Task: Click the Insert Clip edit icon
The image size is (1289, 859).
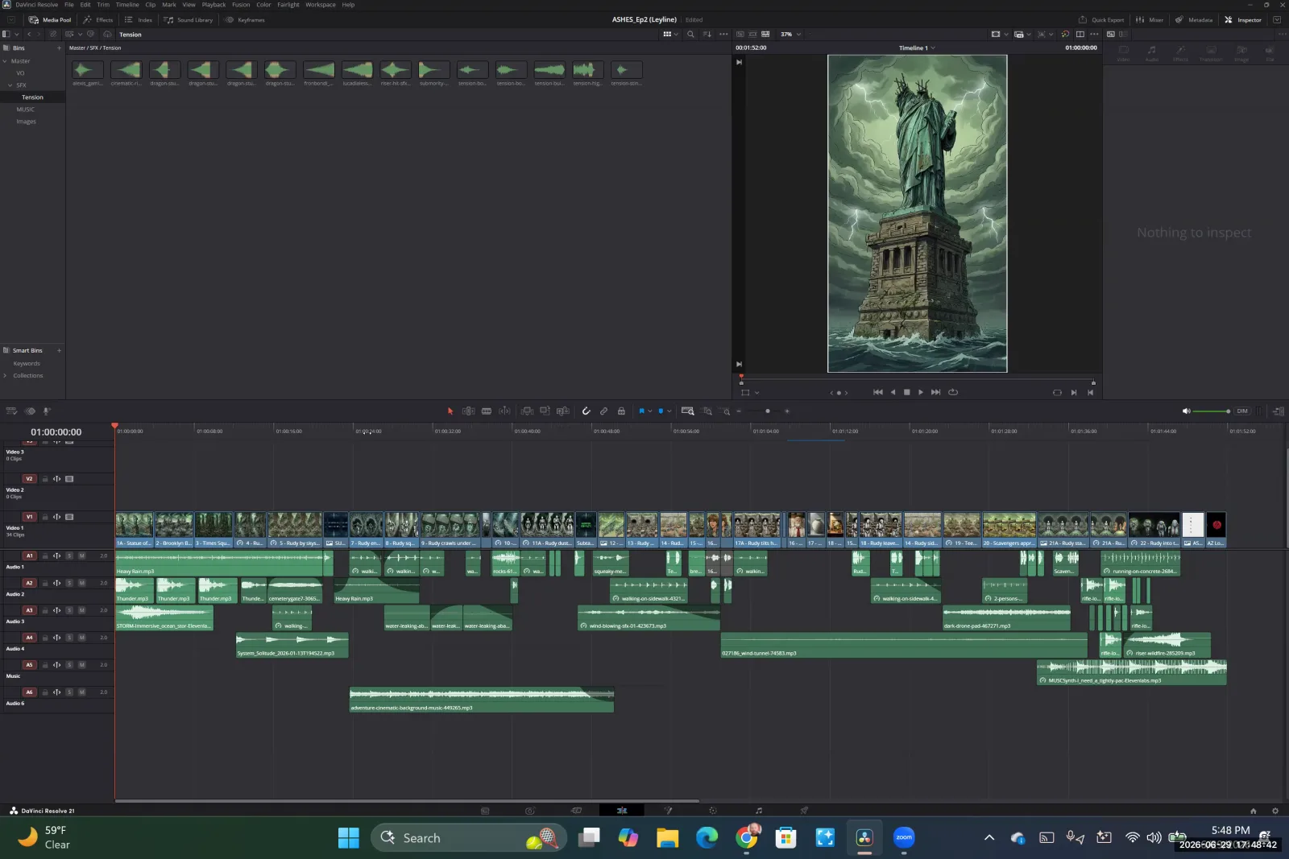Action: tap(527, 411)
